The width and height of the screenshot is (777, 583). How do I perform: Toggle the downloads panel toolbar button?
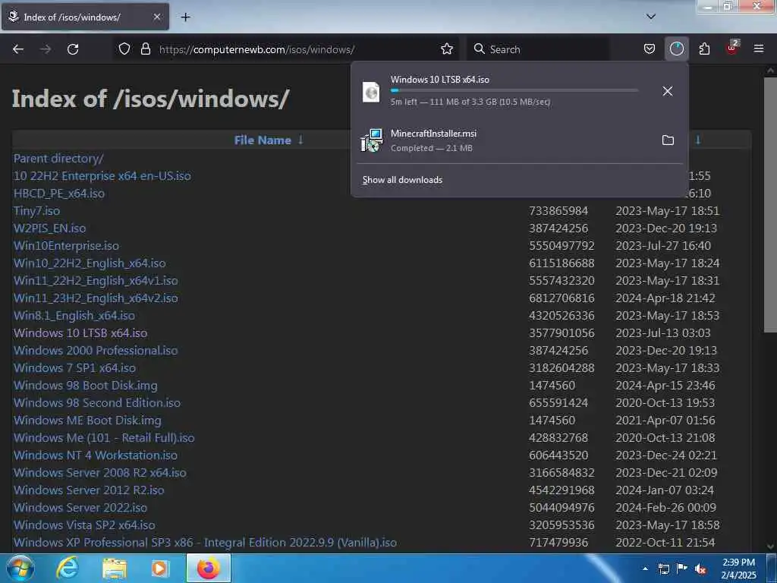676,49
